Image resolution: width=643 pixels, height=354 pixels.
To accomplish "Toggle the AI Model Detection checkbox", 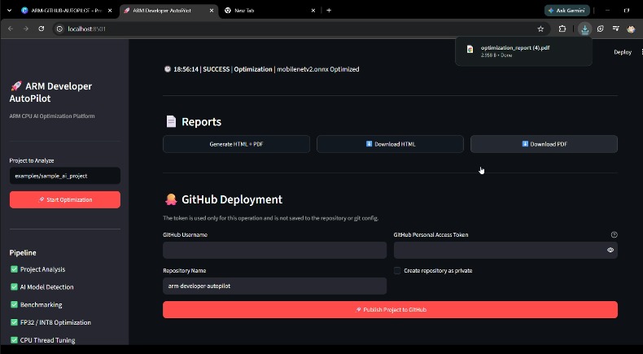I will click(x=14, y=286).
